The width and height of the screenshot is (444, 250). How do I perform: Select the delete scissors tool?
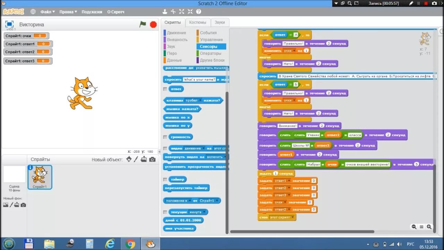(x=173, y=11)
